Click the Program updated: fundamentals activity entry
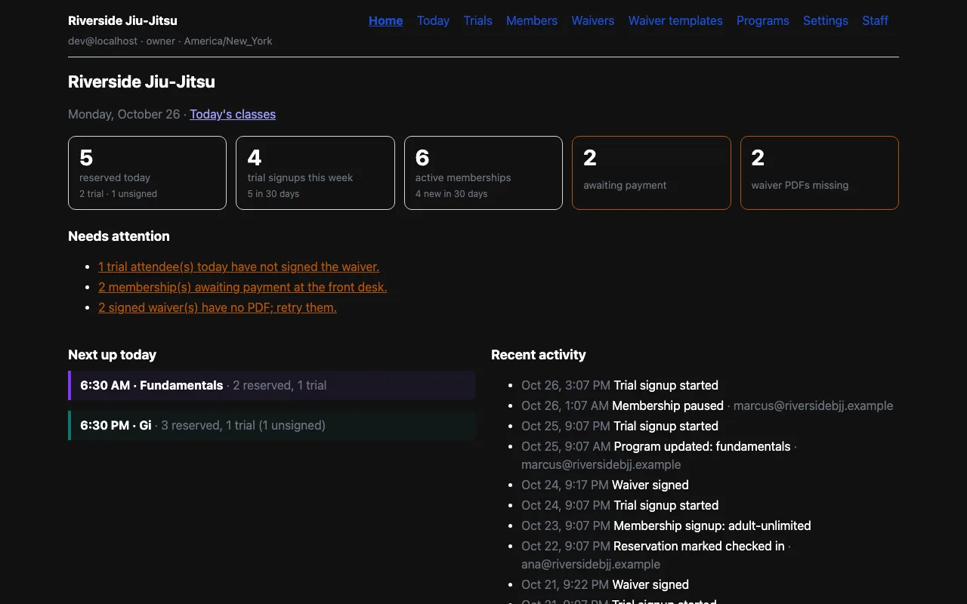The image size is (967, 604). click(710, 455)
